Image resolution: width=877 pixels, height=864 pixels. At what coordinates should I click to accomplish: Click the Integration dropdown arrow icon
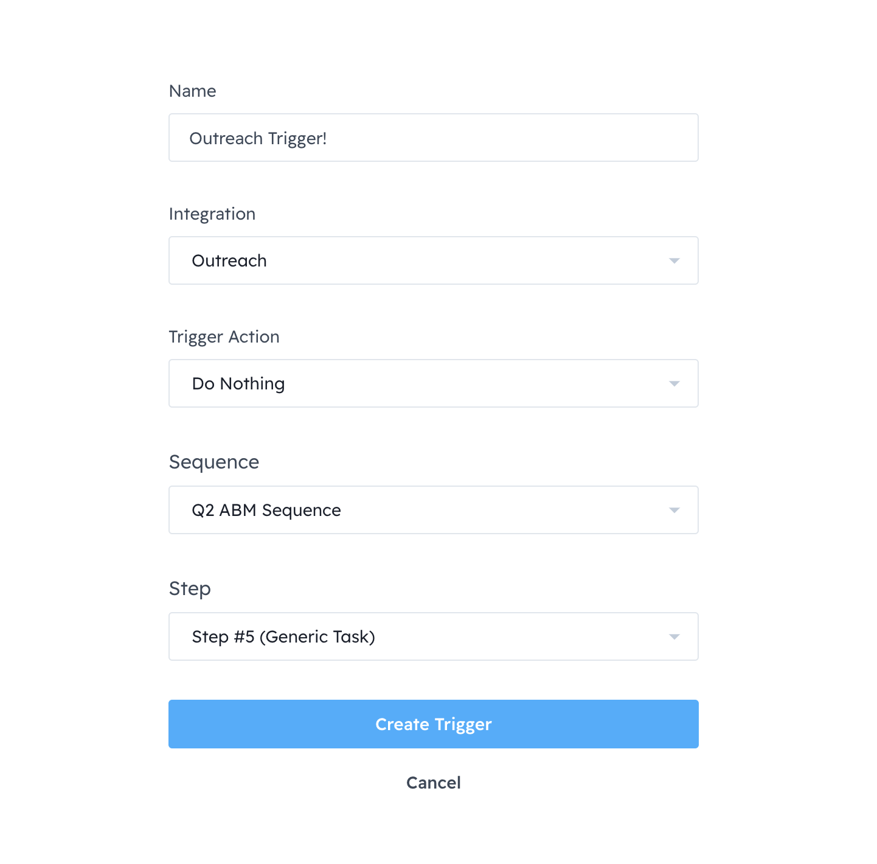point(674,261)
